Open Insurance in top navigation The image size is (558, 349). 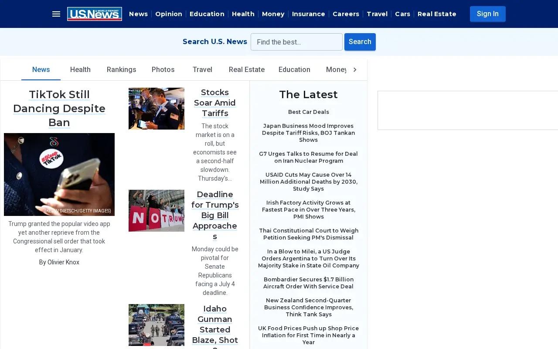309,14
